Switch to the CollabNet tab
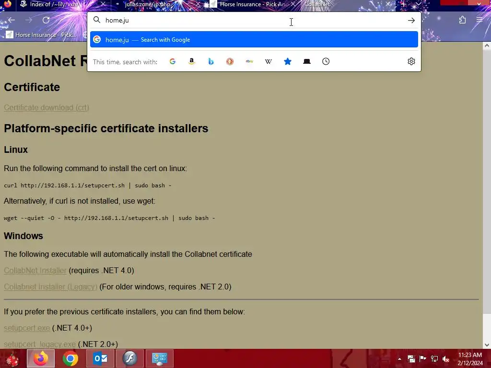 tap(317, 4)
